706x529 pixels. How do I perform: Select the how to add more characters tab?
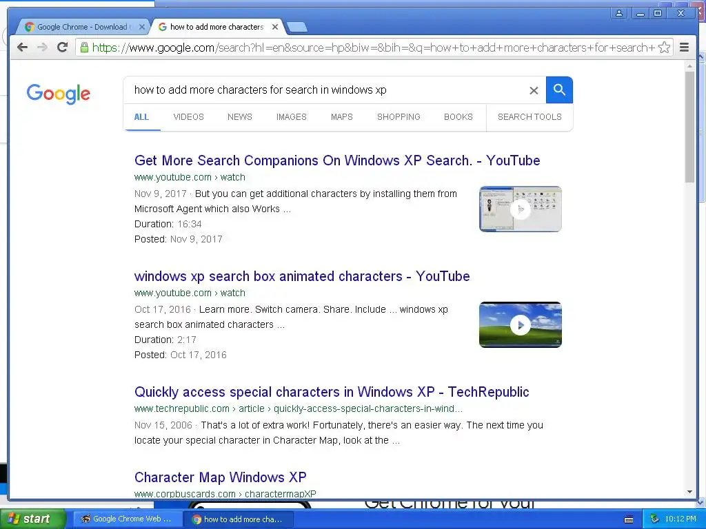(217, 27)
